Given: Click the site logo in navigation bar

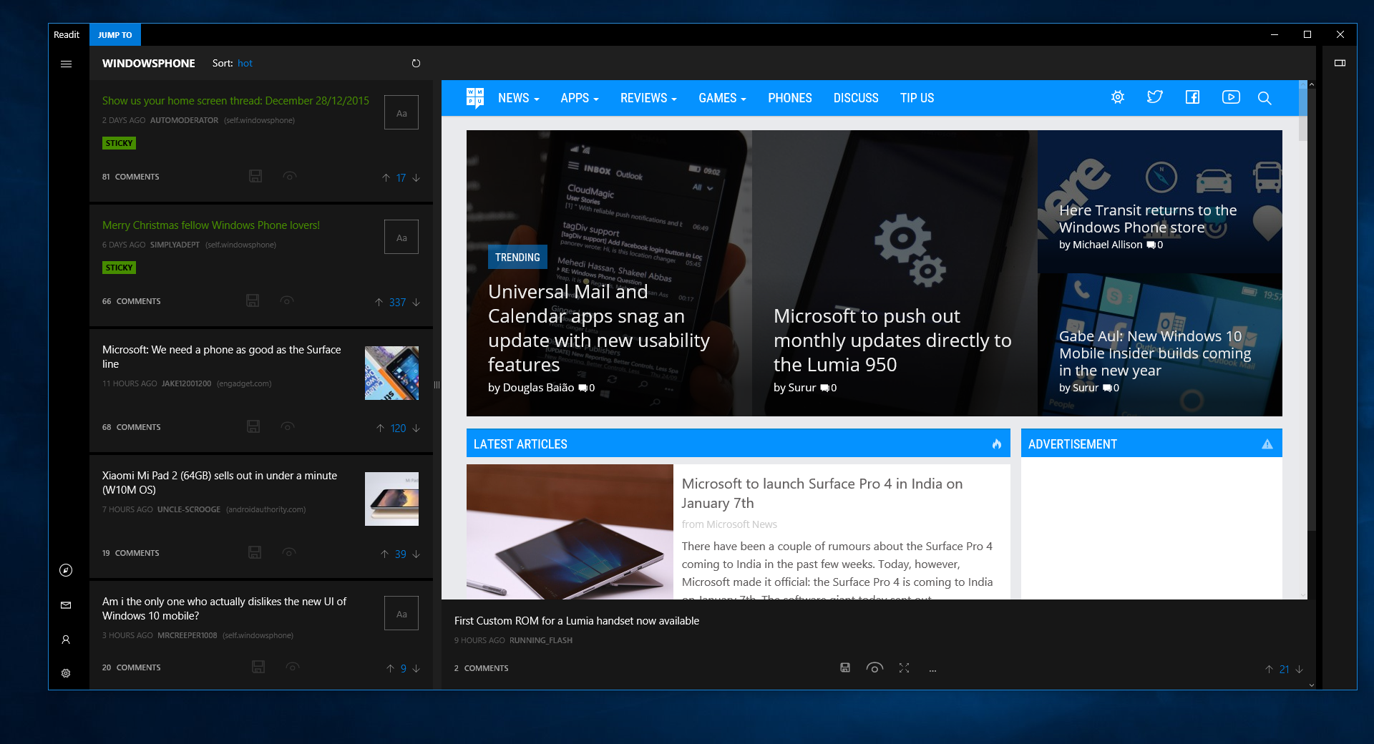Looking at the screenshot, I should (x=475, y=97).
